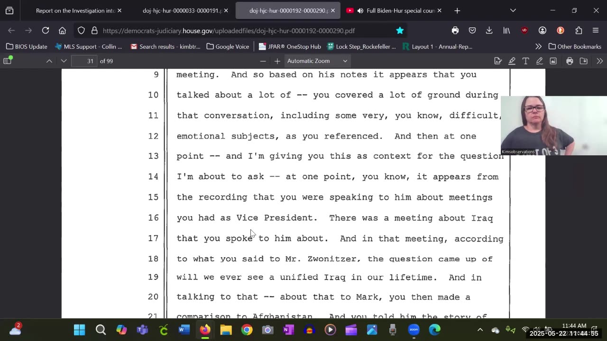Click browser toolbar Print icon
This screenshot has height=341, width=607.
pyautogui.click(x=455, y=30)
